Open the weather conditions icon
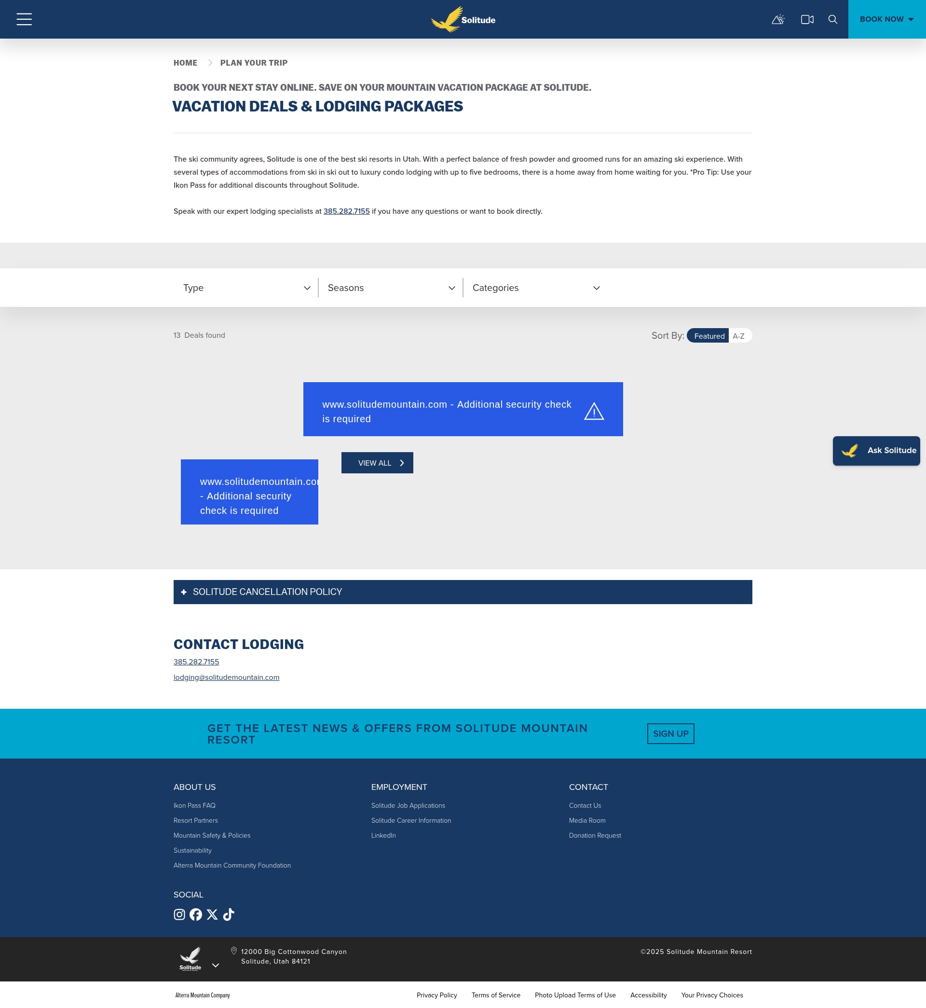 (777, 19)
